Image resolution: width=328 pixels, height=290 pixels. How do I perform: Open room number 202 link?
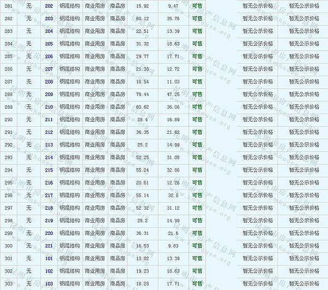49,6
